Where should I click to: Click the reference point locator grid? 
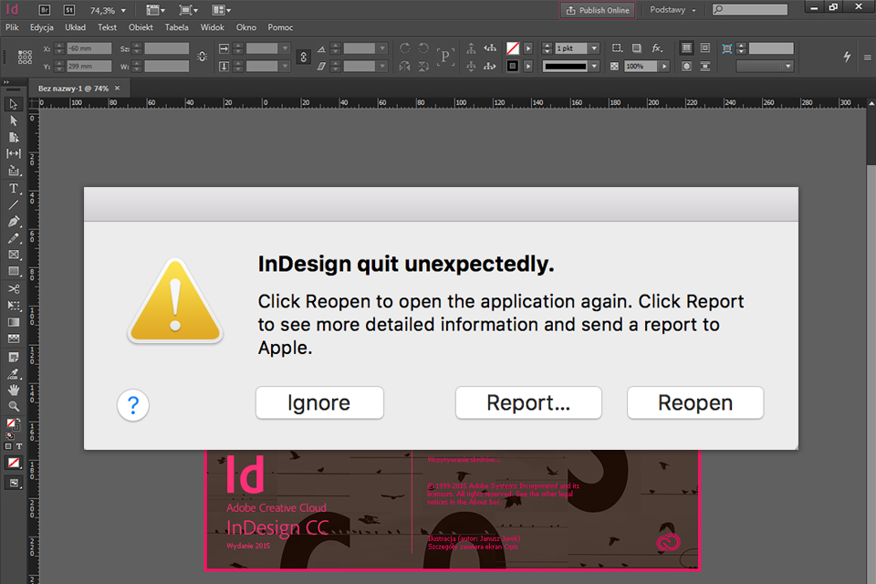[26, 57]
